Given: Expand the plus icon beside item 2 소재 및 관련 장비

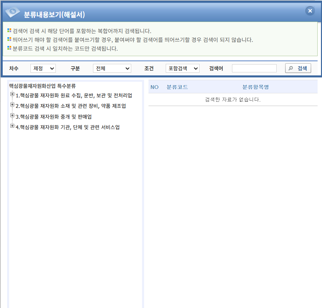Looking at the screenshot, I should coord(12,105).
